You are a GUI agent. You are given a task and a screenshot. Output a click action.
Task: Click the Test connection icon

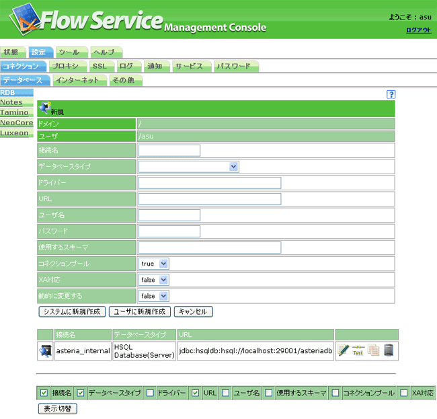(358, 350)
